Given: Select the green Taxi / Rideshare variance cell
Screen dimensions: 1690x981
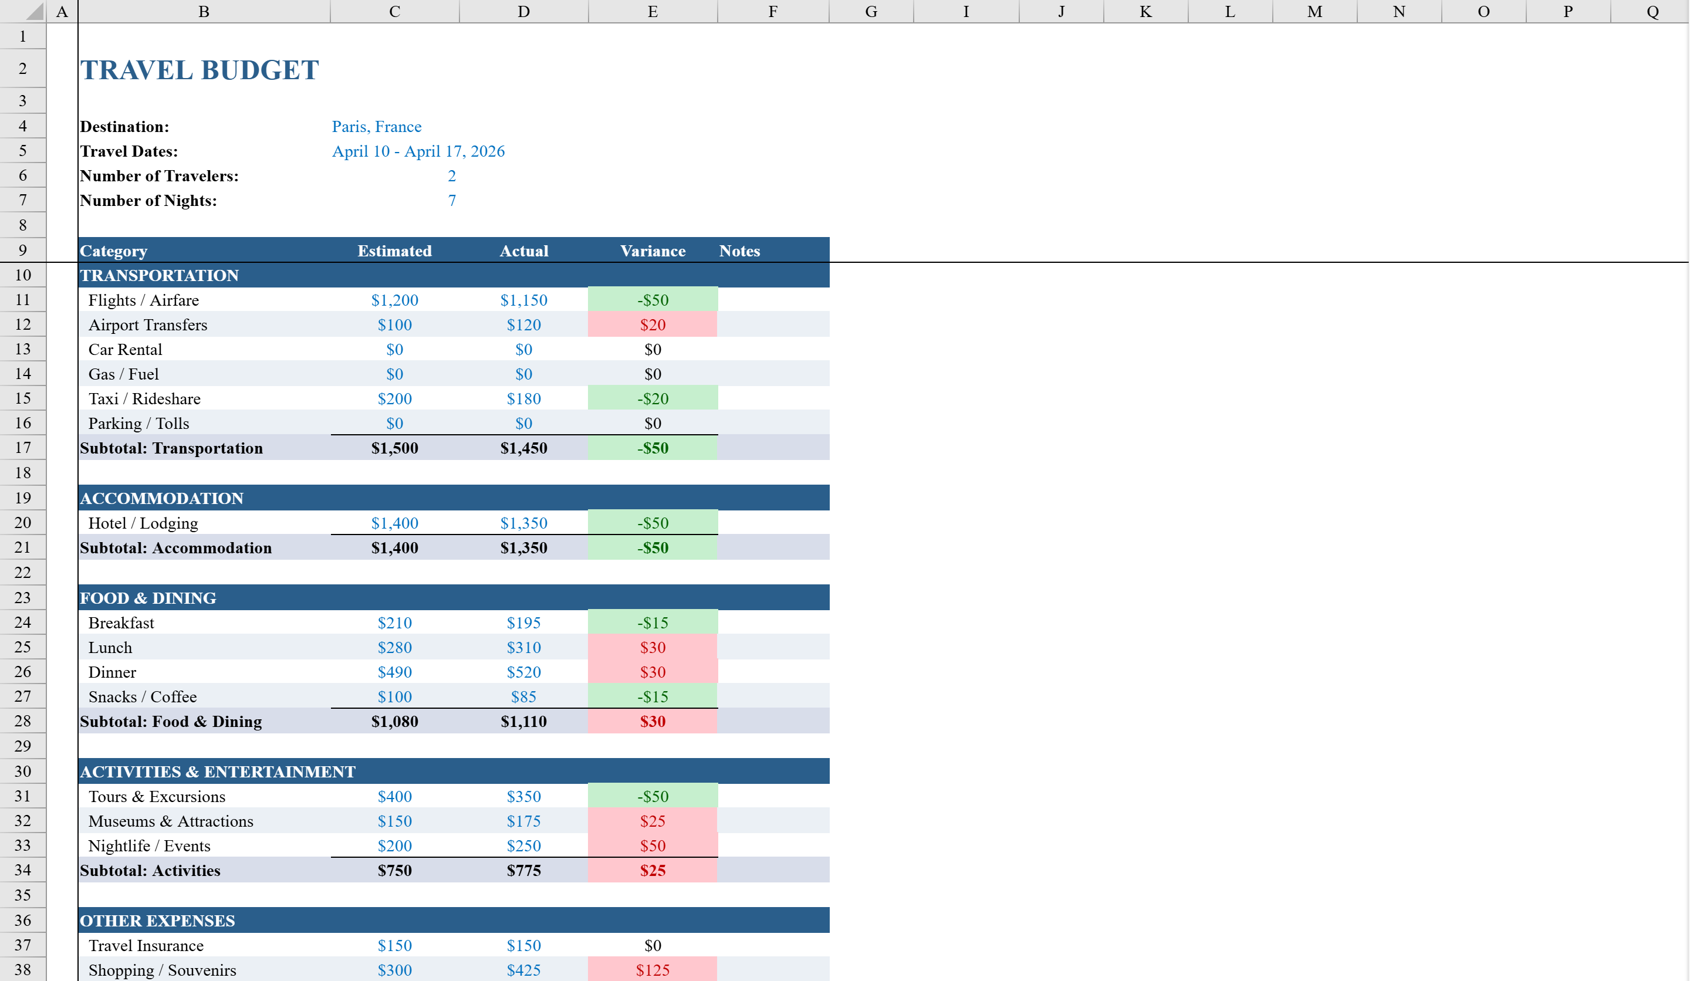Looking at the screenshot, I should click(652, 398).
